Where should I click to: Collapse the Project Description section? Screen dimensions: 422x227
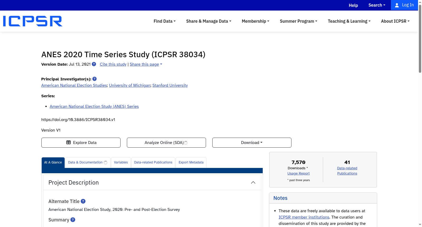point(253,182)
